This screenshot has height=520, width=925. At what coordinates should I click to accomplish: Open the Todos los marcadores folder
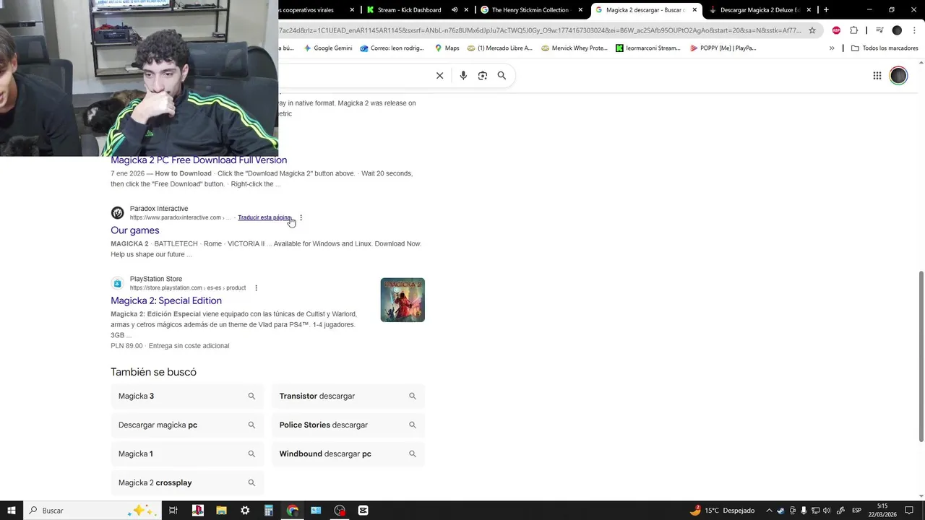point(885,48)
